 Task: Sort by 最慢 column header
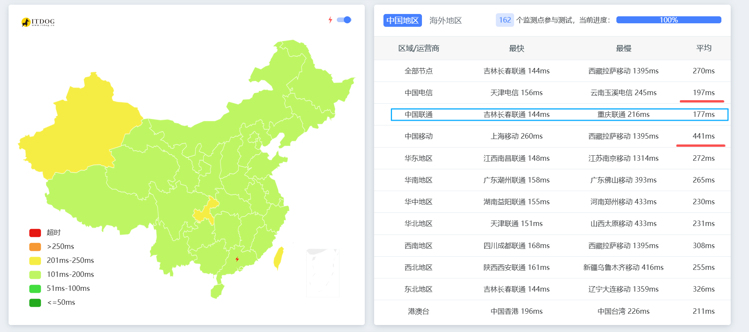point(623,48)
